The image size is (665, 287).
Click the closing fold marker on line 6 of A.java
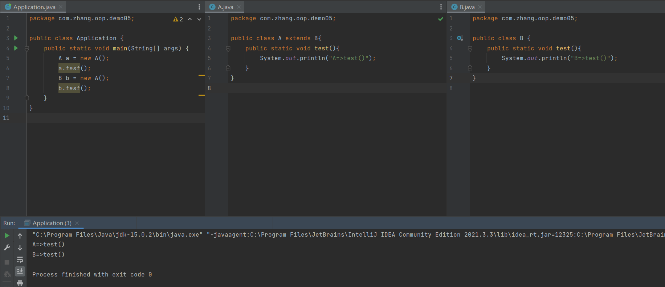pos(228,68)
